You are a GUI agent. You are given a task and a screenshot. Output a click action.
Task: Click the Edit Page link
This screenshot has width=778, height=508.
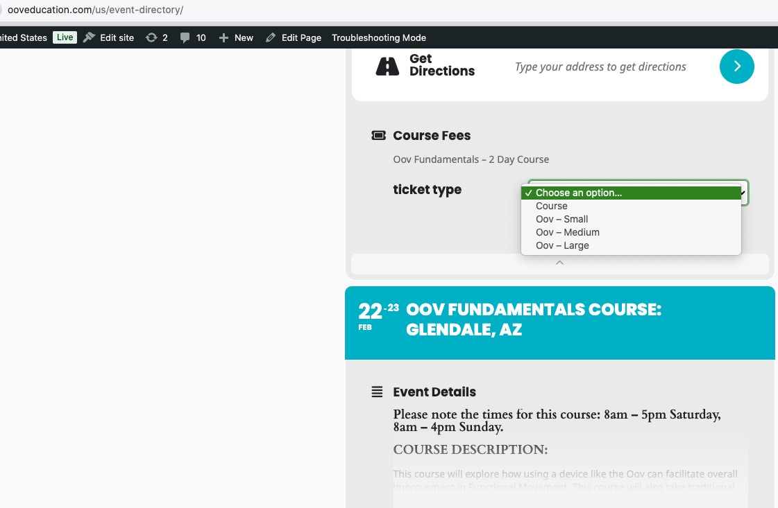click(301, 37)
